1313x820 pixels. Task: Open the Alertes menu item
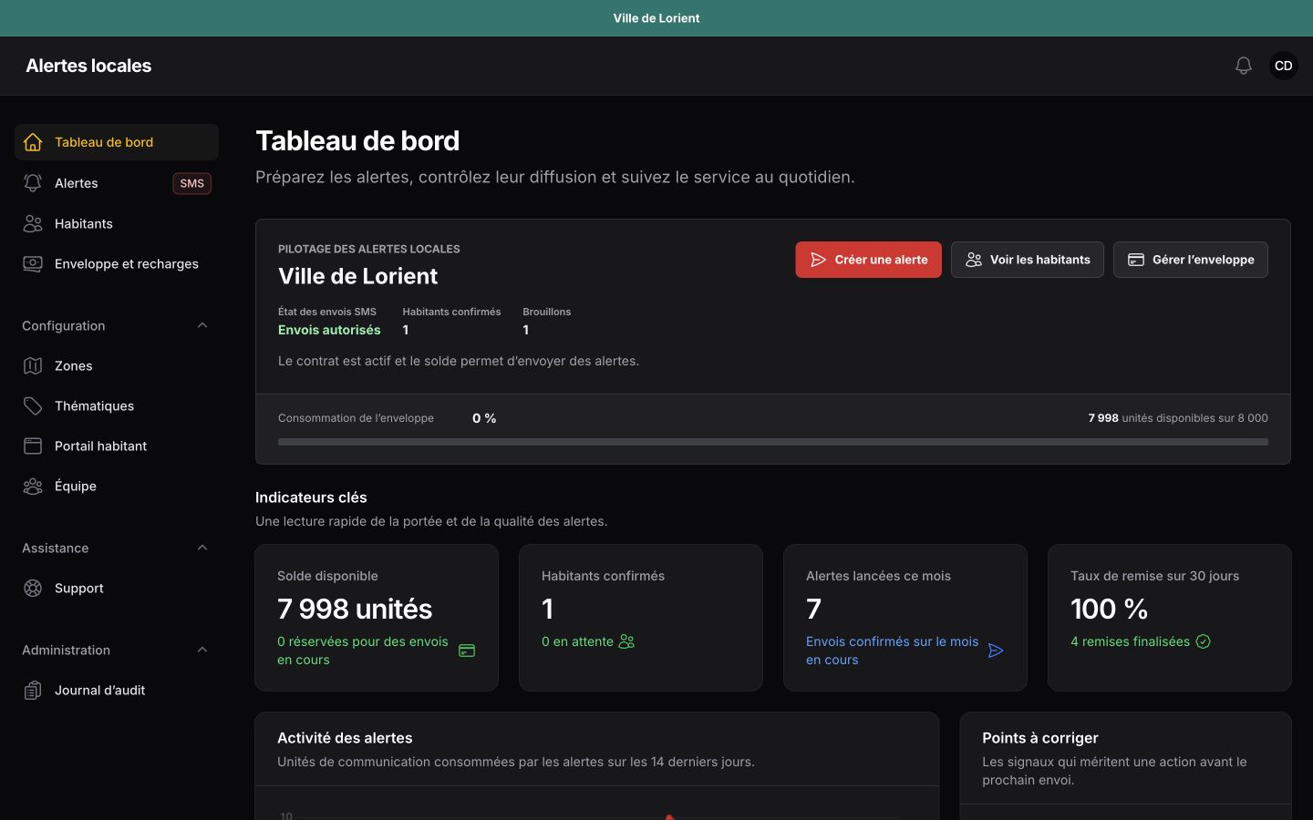click(x=117, y=183)
